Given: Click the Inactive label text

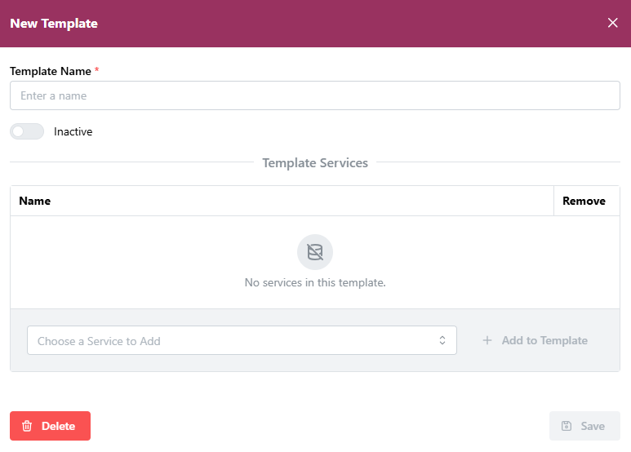Looking at the screenshot, I should coord(73,131).
